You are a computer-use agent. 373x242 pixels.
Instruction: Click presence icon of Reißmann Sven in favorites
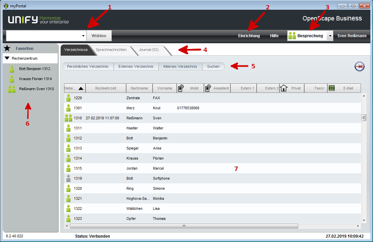click(x=12, y=89)
